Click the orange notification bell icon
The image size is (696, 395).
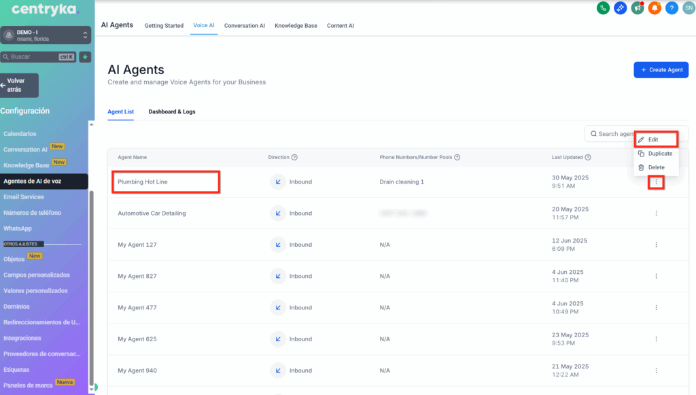655,8
